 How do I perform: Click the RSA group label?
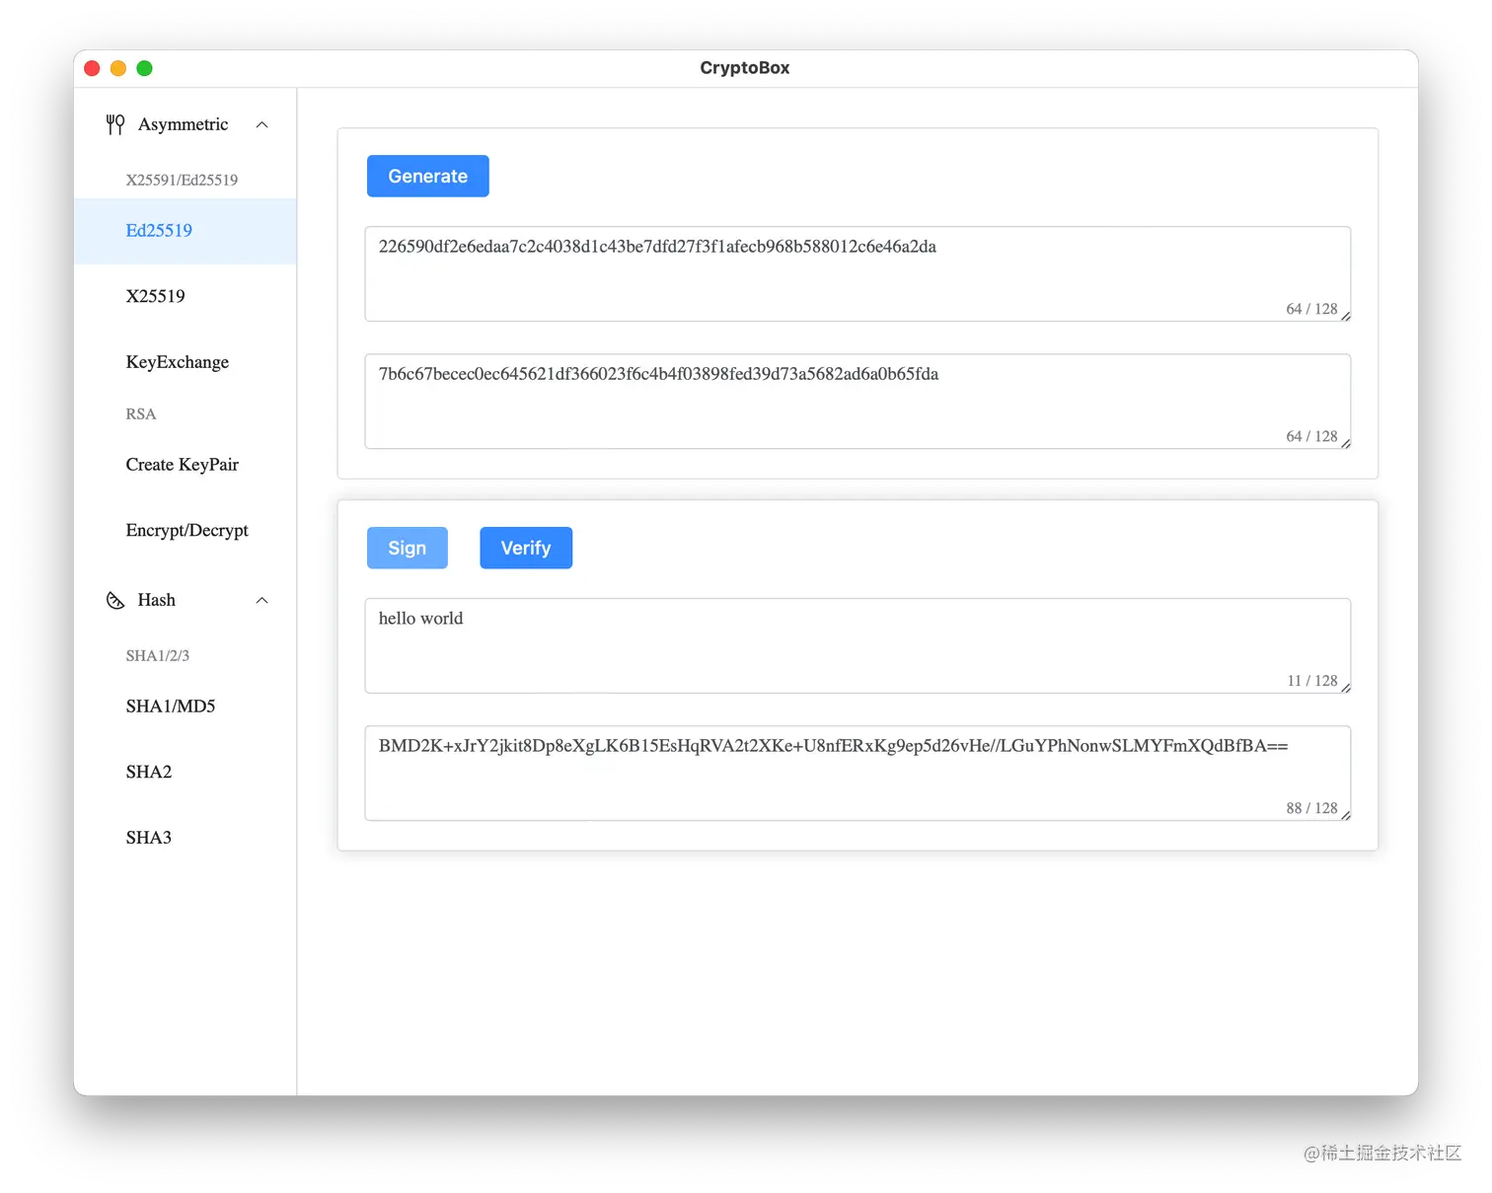pos(141,413)
